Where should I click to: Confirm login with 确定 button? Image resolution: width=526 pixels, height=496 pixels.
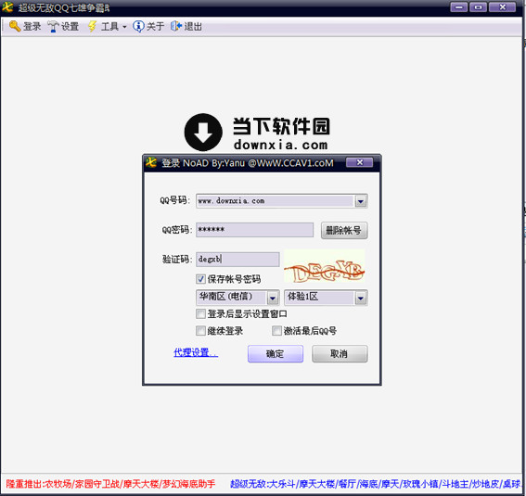(x=276, y=354)
